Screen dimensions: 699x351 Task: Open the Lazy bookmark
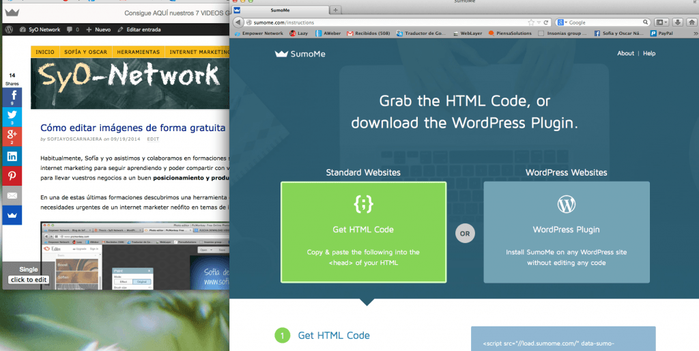(x=299, y=33)
